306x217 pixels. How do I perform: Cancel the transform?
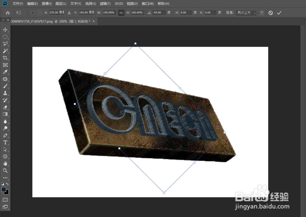click(271, 13)
